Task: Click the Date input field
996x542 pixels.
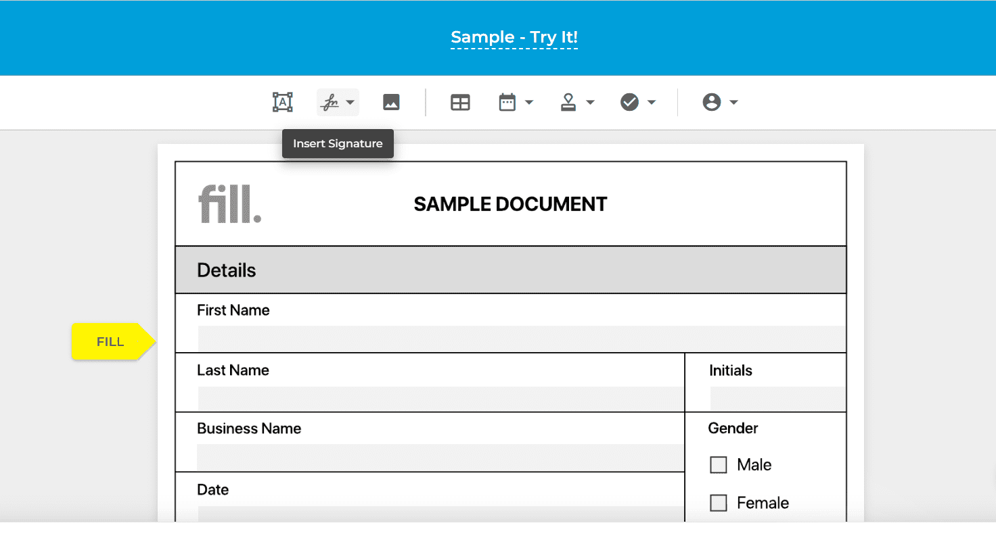Action: [441, 514]
